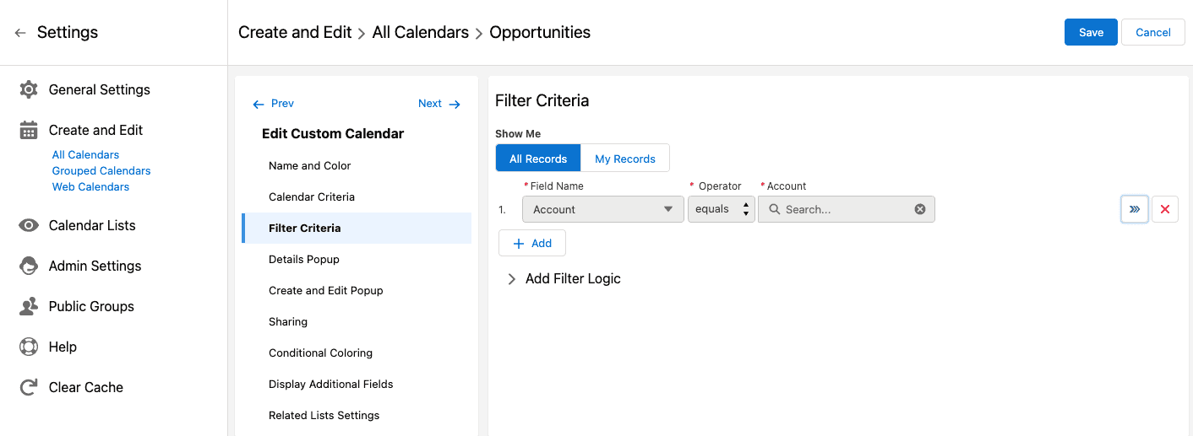Open General Settings gear icon
The width and height of the screenshot is (1193, 436).
(x=29, y=89)
